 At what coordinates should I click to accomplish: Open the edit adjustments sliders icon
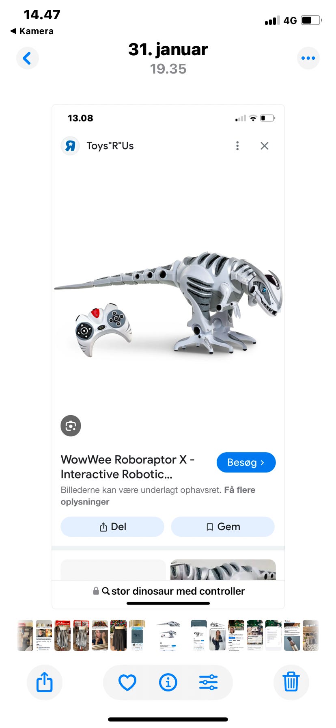(x=208, y=682)
